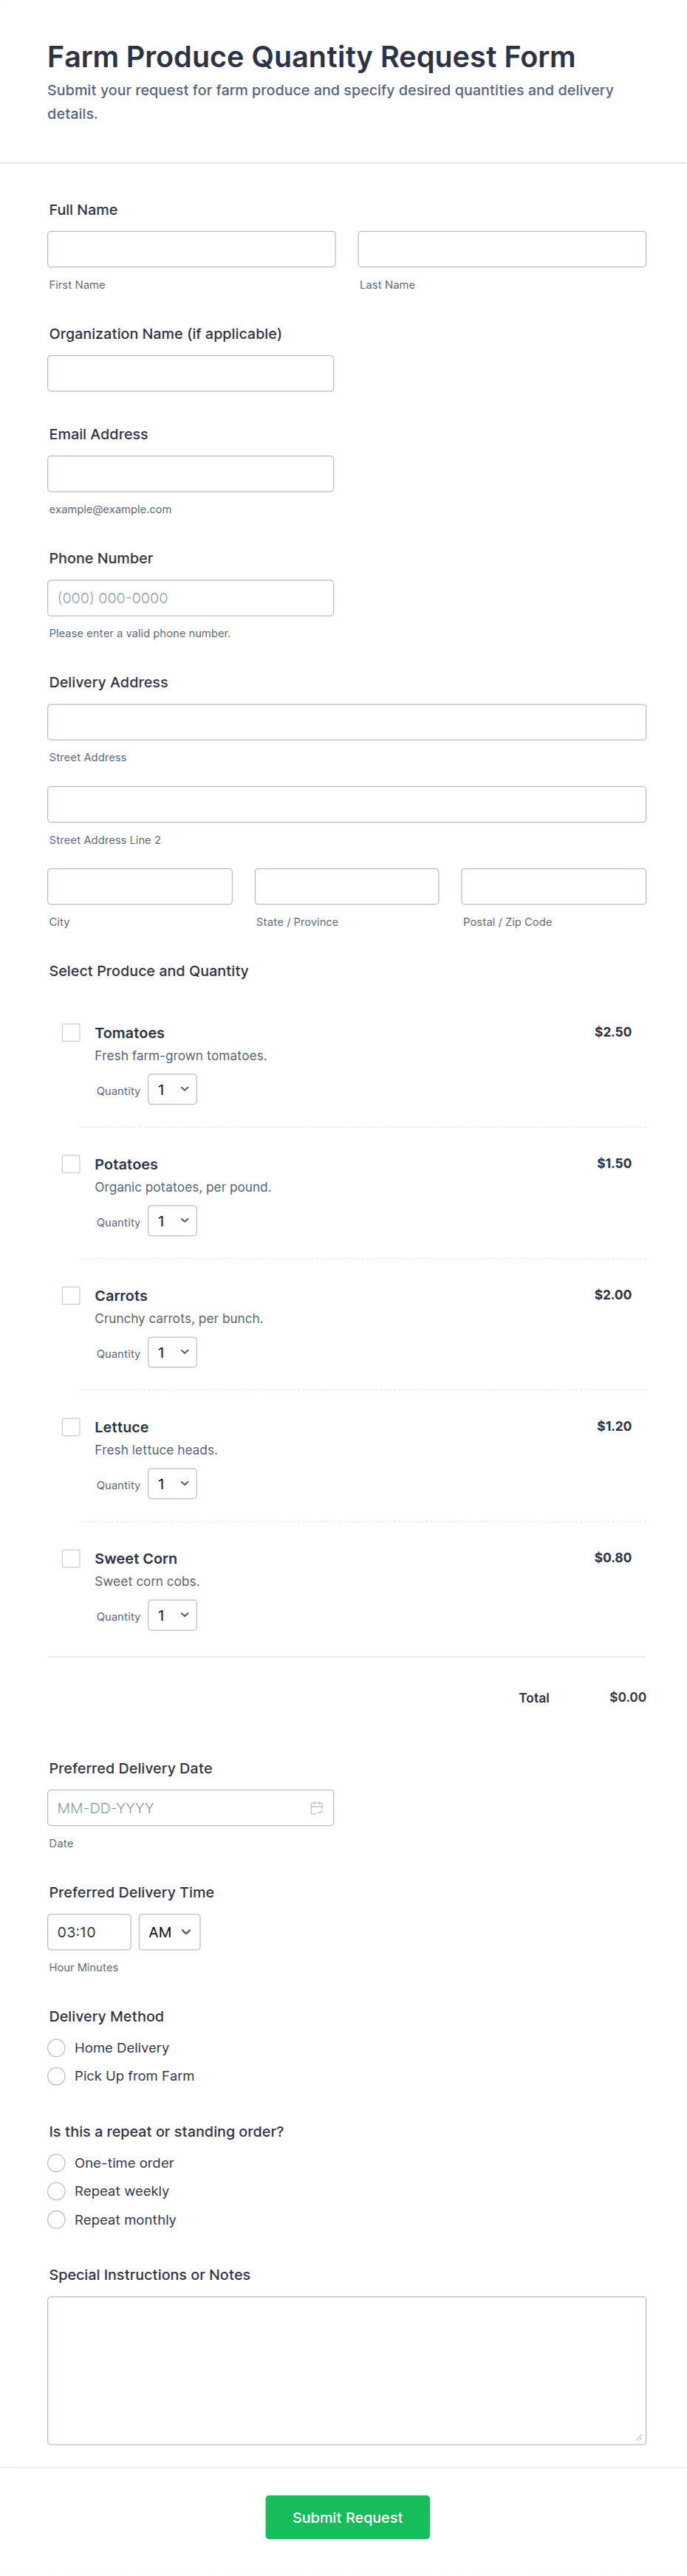Viewport: 687px width, 2576px height.
Task: Click the Hour Minutes time field
Action: tap(89, 1931)
